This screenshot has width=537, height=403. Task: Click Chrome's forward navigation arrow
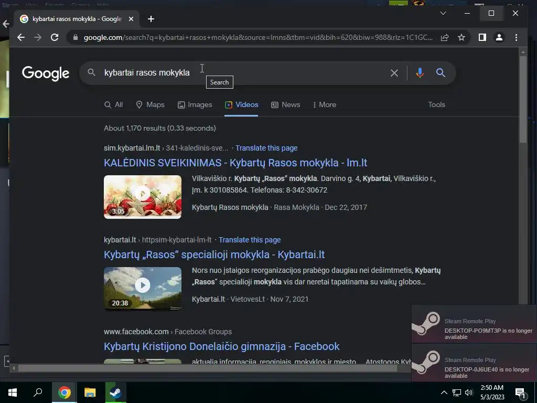pos(38,37)
